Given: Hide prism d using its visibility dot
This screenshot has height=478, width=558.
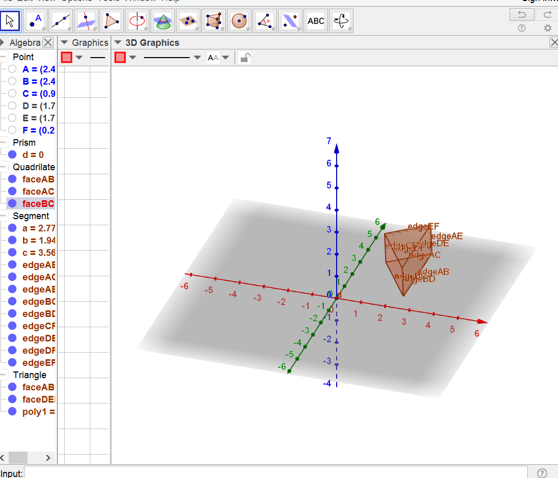Looking at the screenshot, I should (12, 155).
